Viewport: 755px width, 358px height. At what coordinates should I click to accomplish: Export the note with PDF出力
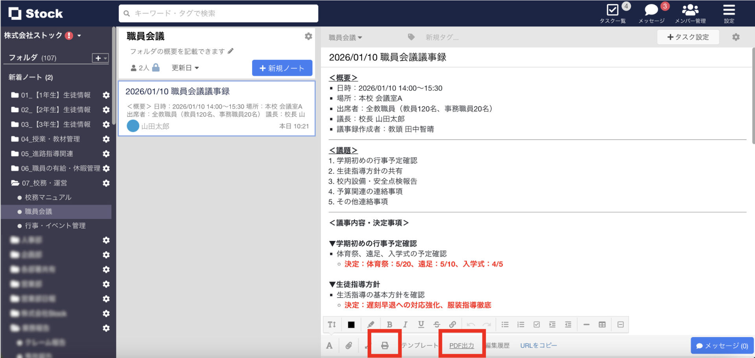pyautogui.click(x=461, y=345)
